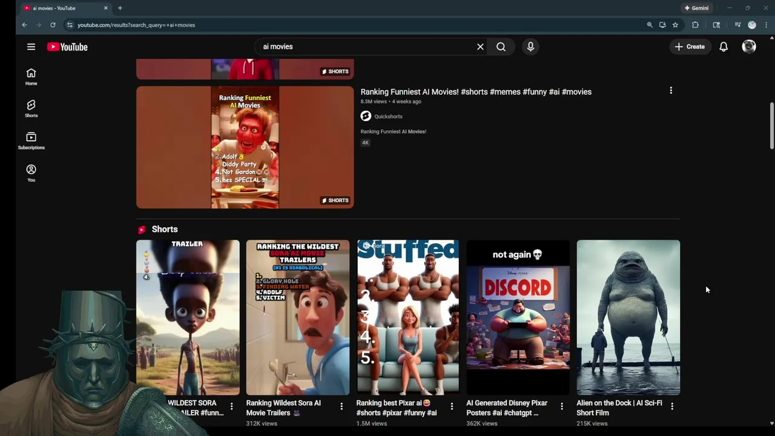Close the ai movies - YouTube tab
The image size is (775, 436).
click(106, 8)
